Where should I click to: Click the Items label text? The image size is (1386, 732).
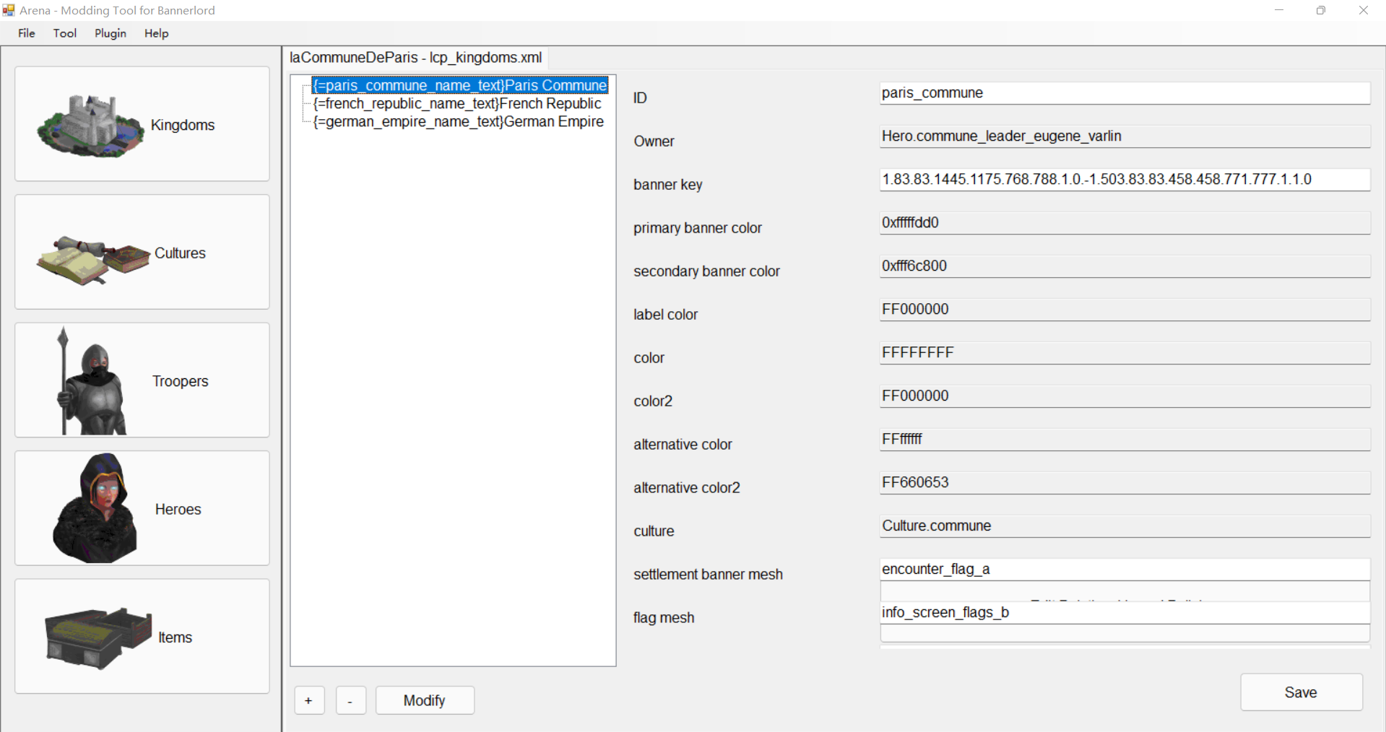pos(175,638)
